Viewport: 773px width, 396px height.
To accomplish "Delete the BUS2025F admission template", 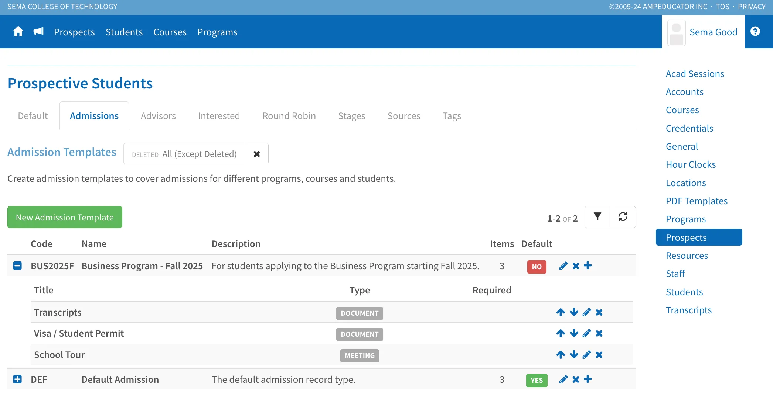I will click(x=576, y=266).
